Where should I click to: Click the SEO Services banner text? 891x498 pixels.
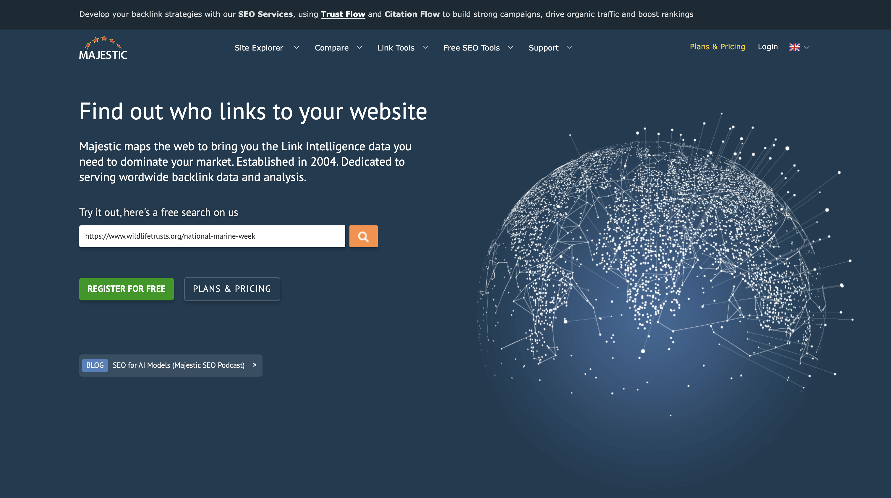point(265,14)
